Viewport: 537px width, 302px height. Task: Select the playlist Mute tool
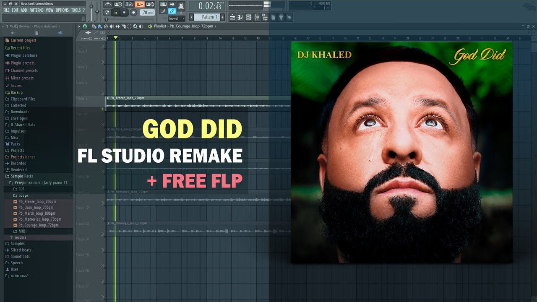point(112,26)
